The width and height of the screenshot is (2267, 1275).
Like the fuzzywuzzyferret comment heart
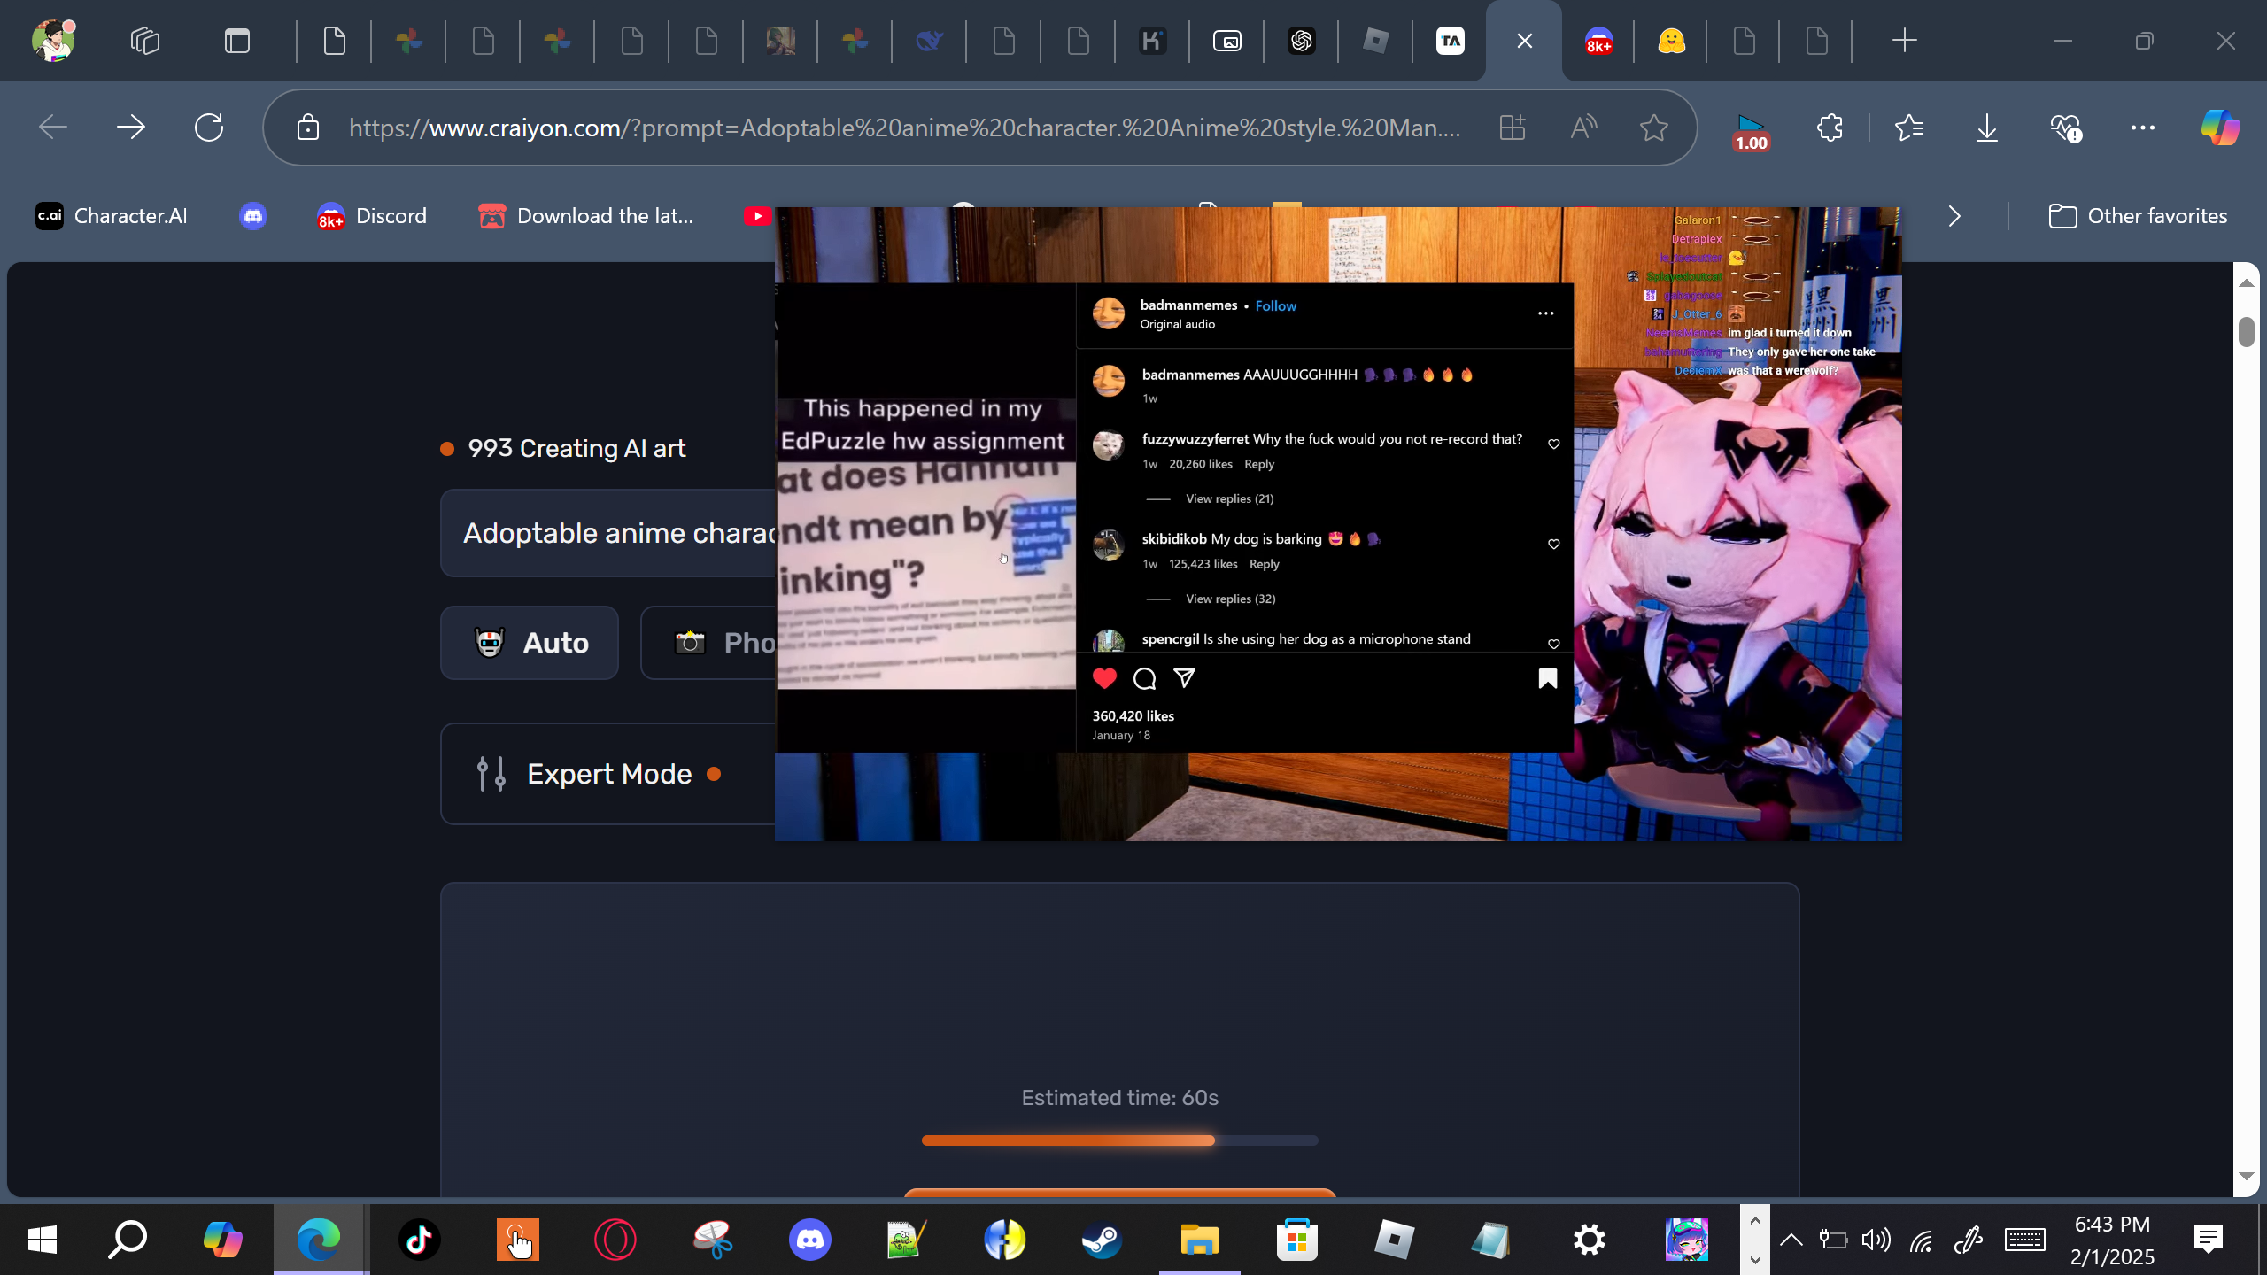[x=1553, y=444]
